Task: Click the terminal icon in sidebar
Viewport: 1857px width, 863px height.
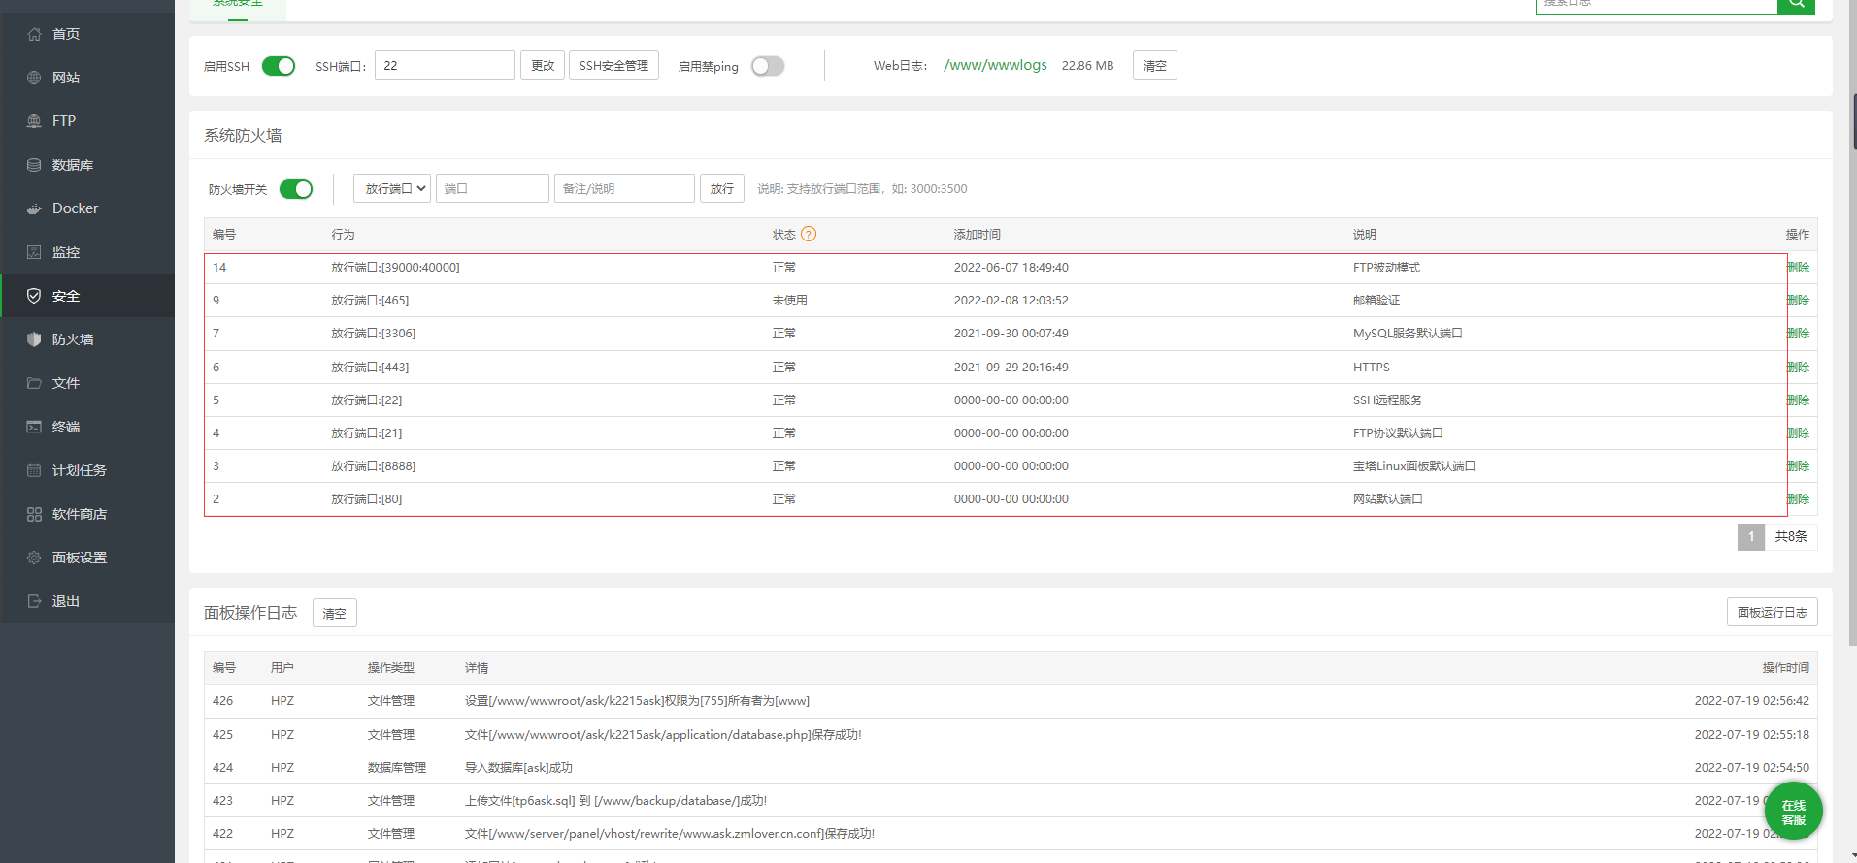Action: [34, 427]
